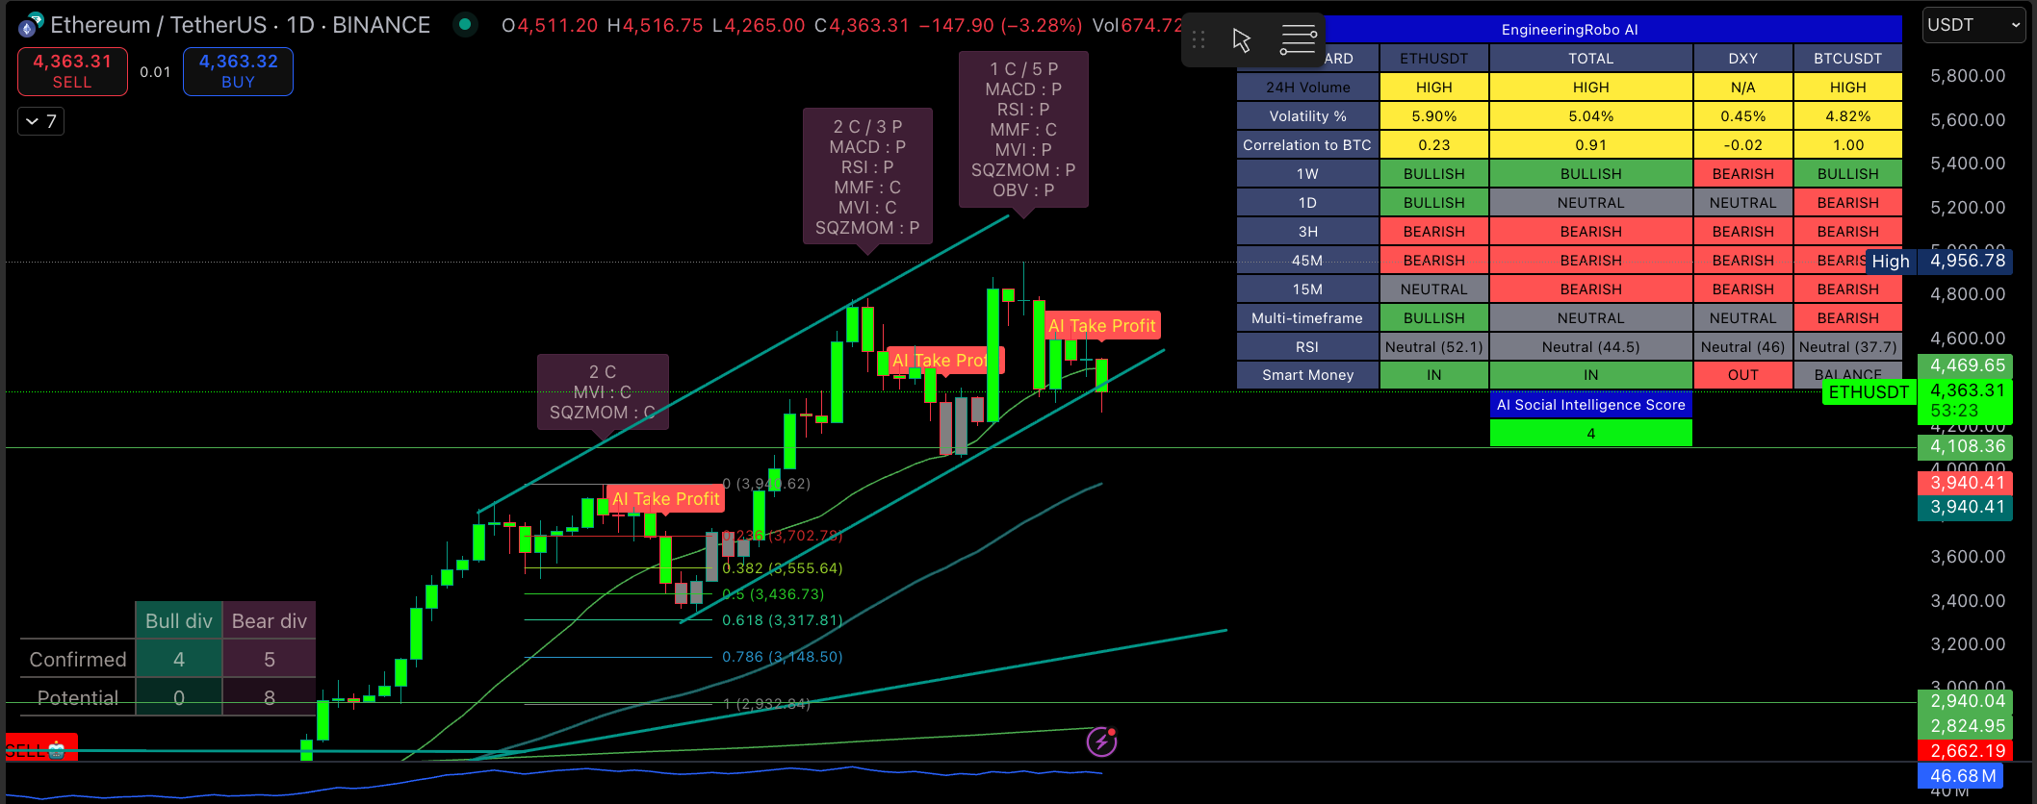This screenshot has width=2037, height=804.
Task: Expand the collapsed indicators legend showing 7
Action: 41,121
